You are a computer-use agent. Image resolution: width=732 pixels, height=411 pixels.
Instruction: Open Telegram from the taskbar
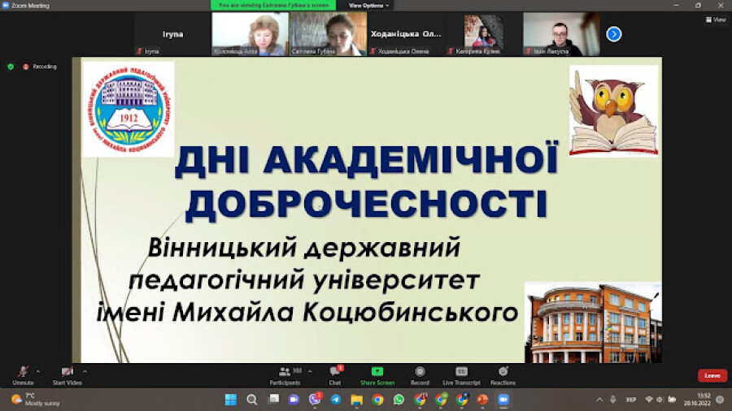(x=336, y=400)
